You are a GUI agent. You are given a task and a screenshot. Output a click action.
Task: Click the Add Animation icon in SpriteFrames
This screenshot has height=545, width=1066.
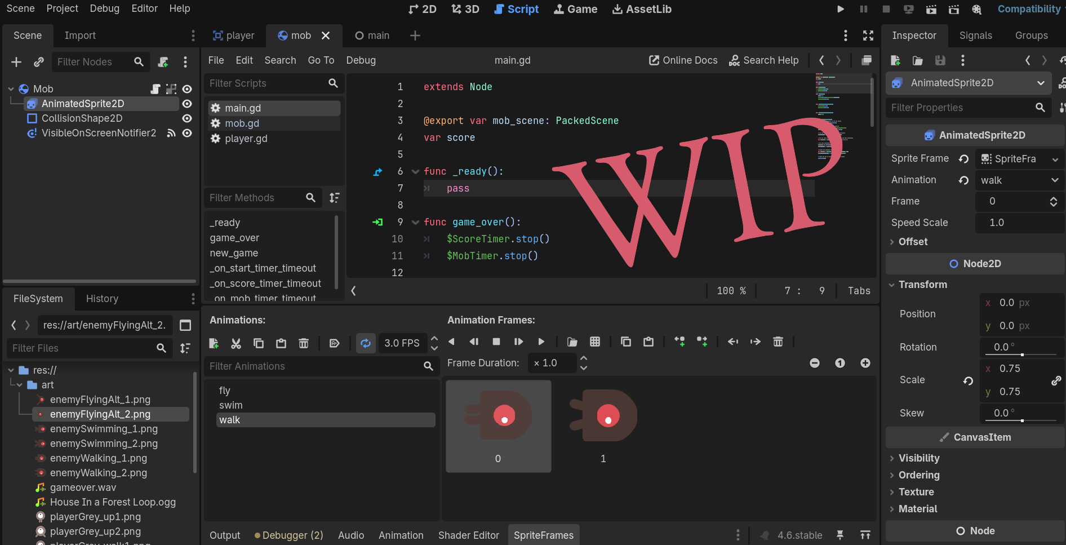click(214, 343)
